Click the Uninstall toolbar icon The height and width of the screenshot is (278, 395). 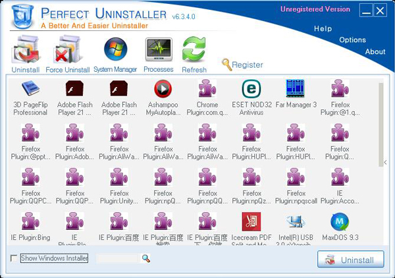click(x=26, y=54)
